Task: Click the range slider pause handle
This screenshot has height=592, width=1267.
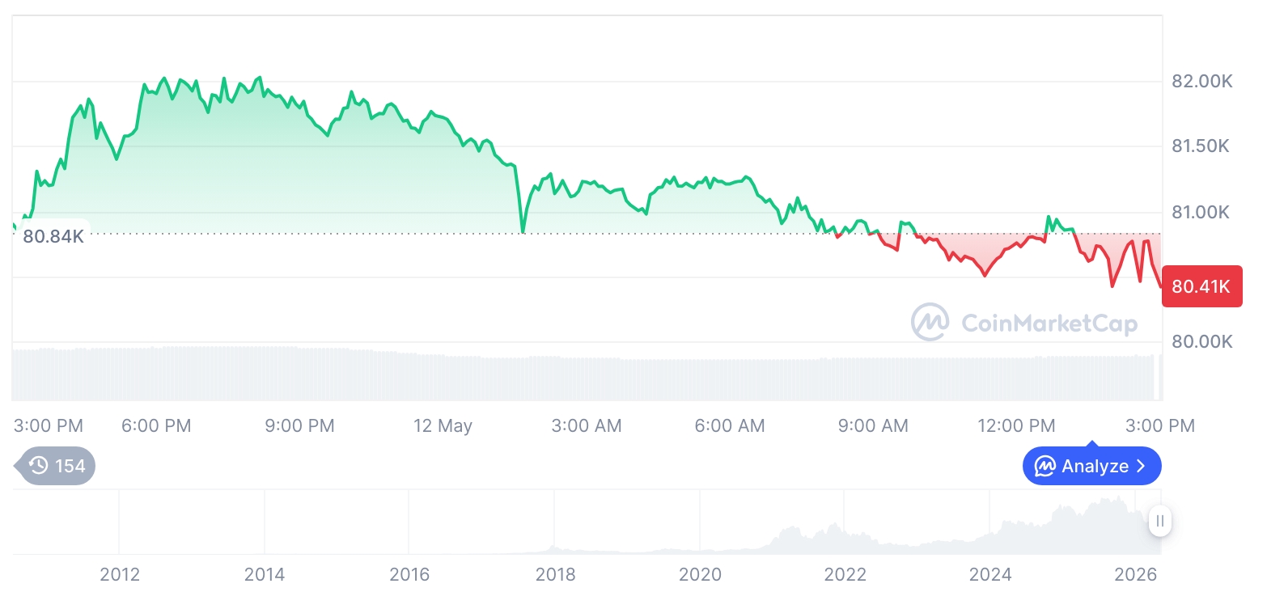Action: [x=1160, y=521]
